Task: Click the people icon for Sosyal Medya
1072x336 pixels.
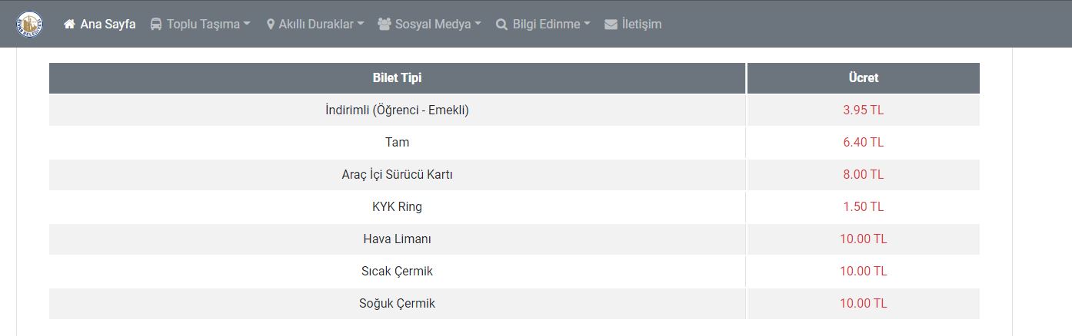Action: click(385, 24)
